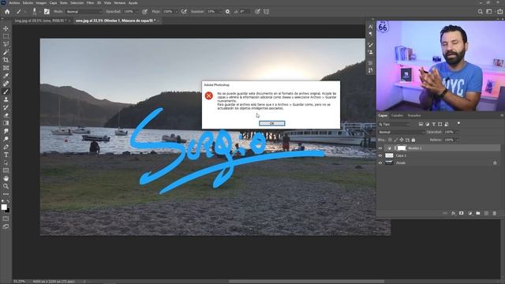Toggle airbrush build-up effects

click(x=184, y=12)
